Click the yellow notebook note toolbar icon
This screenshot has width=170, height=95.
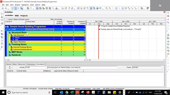coord(126,8)
